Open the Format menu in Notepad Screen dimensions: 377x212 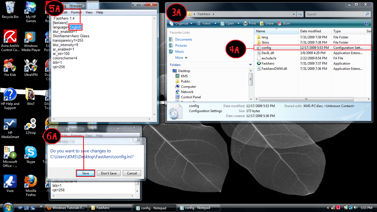[76, 12]
